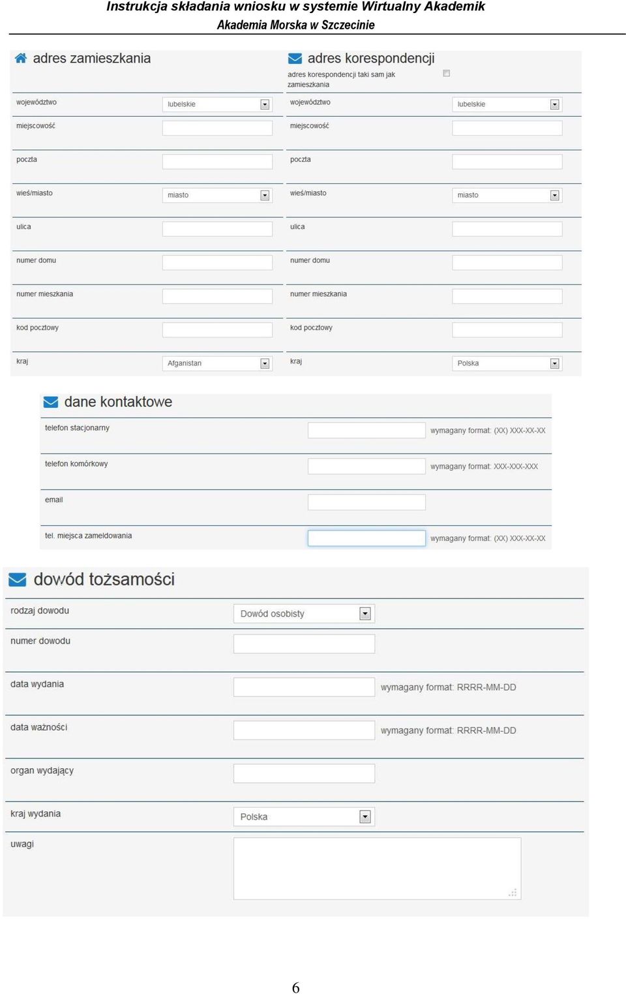
Task: Open the correspondence województwo dropdown
Action: click(507, 104)
